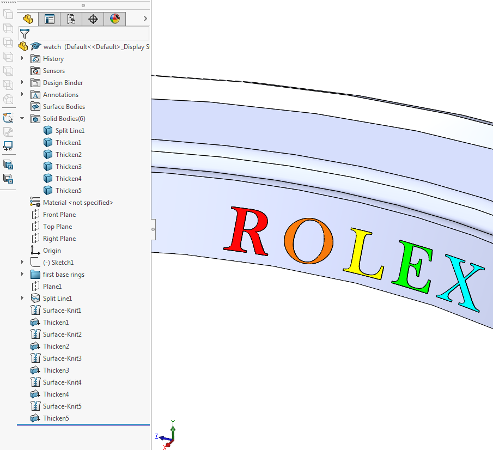Click the cyan letter X on model
This screenshot has height=450, width=493.
pos(461,283)
